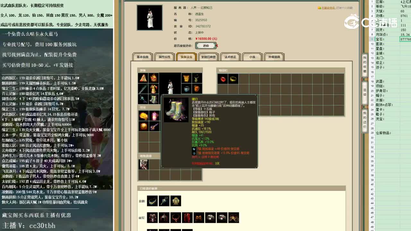Click the 还价 counter-offer button
411x231 pixels.
206,46
